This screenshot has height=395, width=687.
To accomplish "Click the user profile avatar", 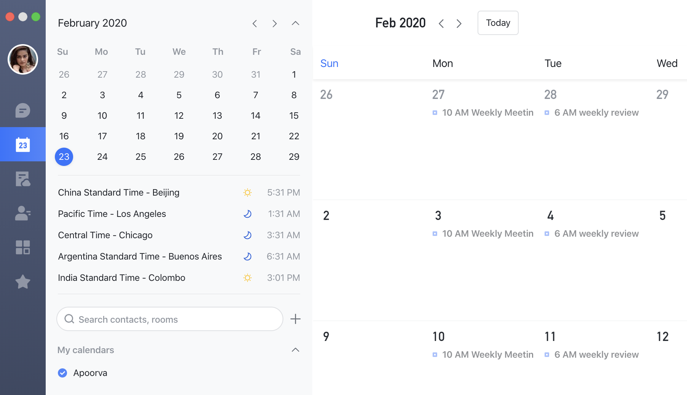I will [x=23, y=59].
